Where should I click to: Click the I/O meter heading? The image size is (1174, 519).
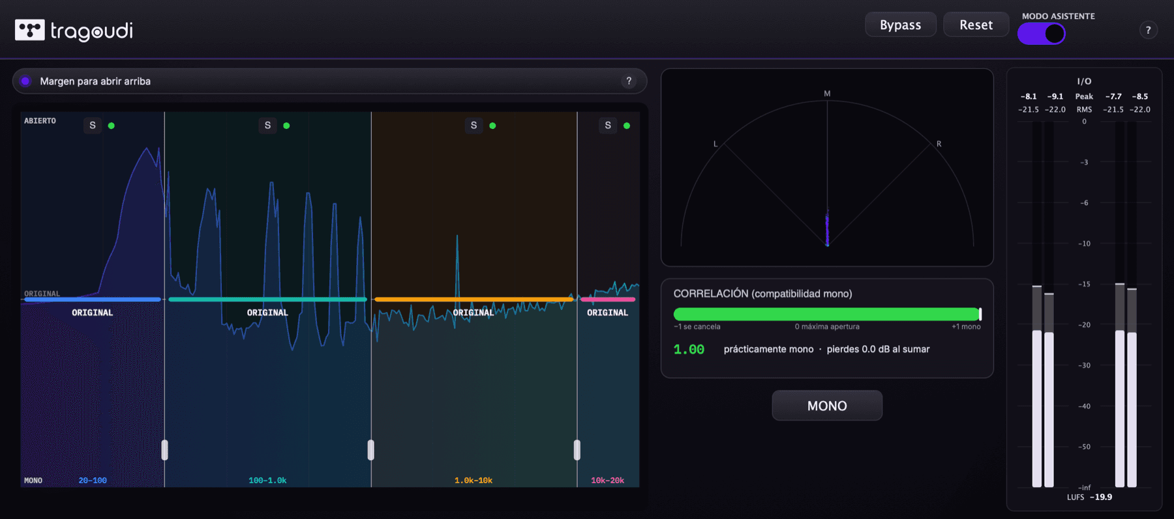click(1084, 81)
